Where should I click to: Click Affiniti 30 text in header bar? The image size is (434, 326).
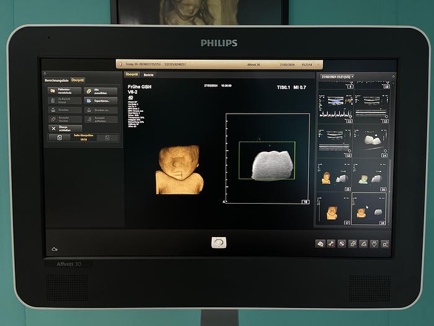click(x=253, y=65)
